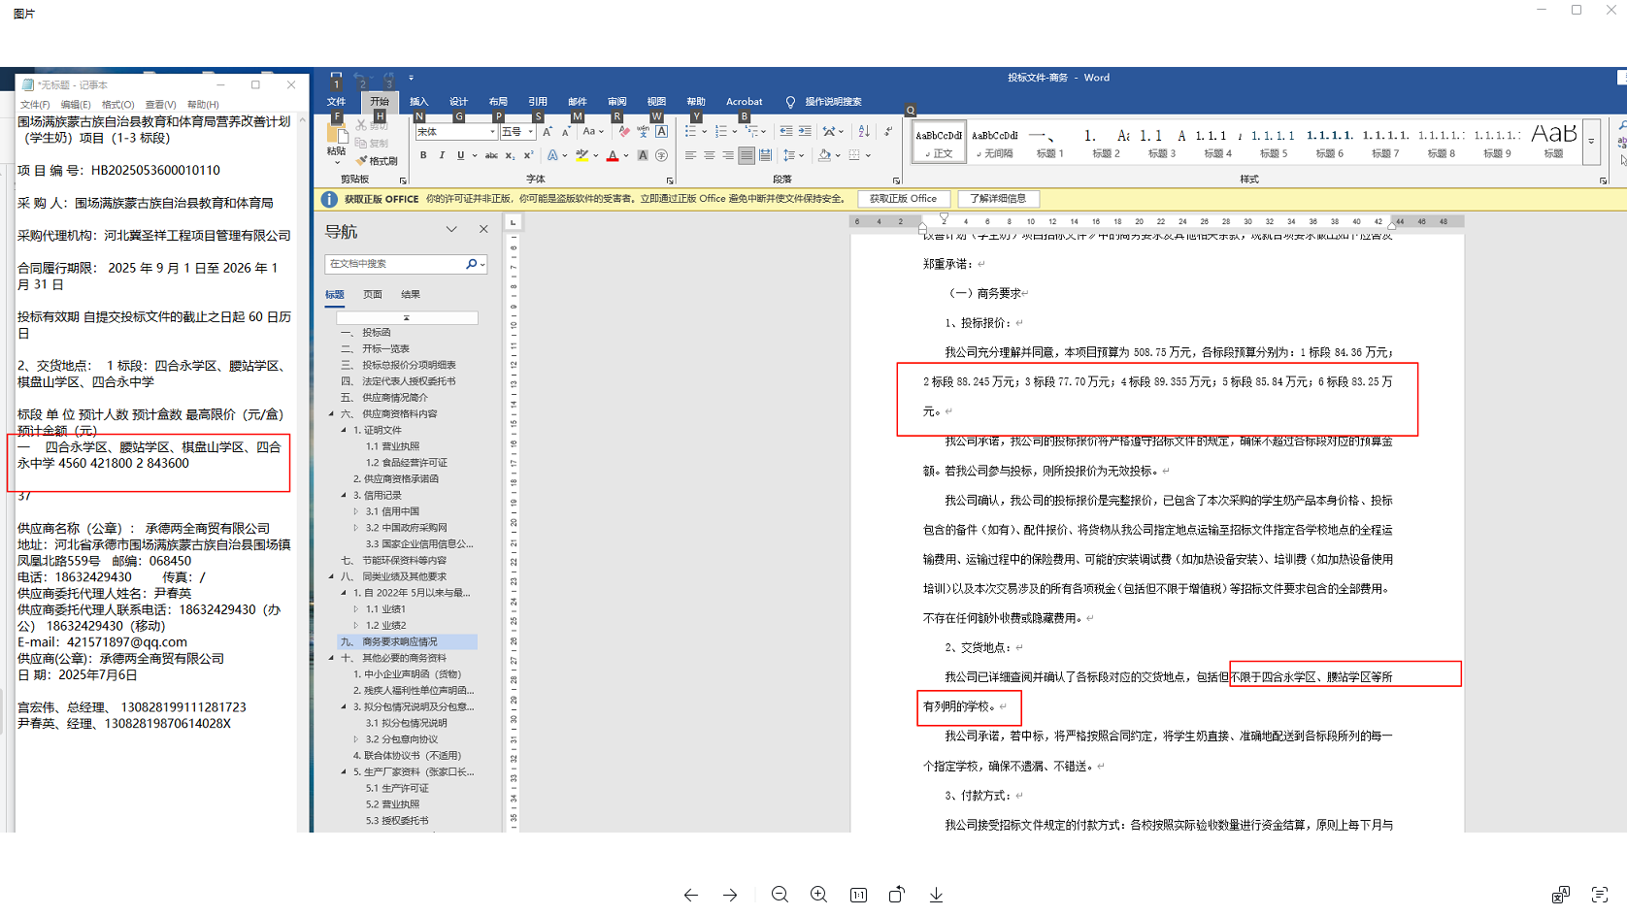Open the navigation pane options chevron
Viewport: 1627px width, 916px height.
point(451,230)
